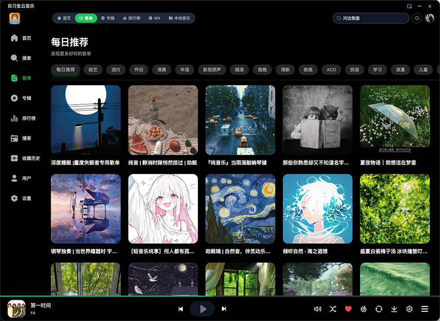Open the cloud download icon near search
The width and height of the screenshot is (440, 321).
coord(417,18)
